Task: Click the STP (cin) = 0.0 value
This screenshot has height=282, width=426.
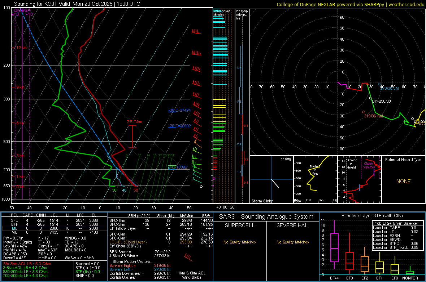Action: [88, 268]
